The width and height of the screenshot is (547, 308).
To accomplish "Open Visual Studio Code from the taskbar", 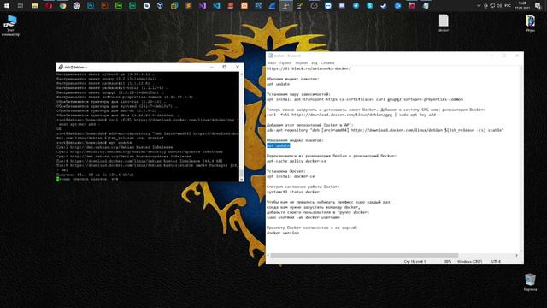I will (216, 6).
